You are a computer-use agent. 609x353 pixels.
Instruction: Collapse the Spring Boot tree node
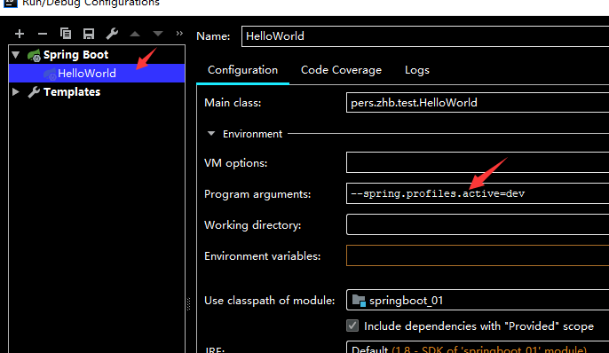[16, 55]
